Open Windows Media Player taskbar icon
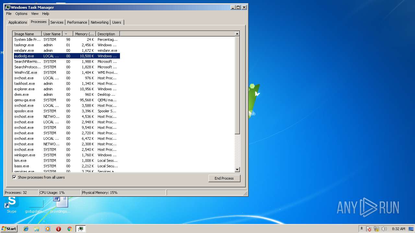The width and height of the screenshot is (415, 233). [x=48, y=229]
